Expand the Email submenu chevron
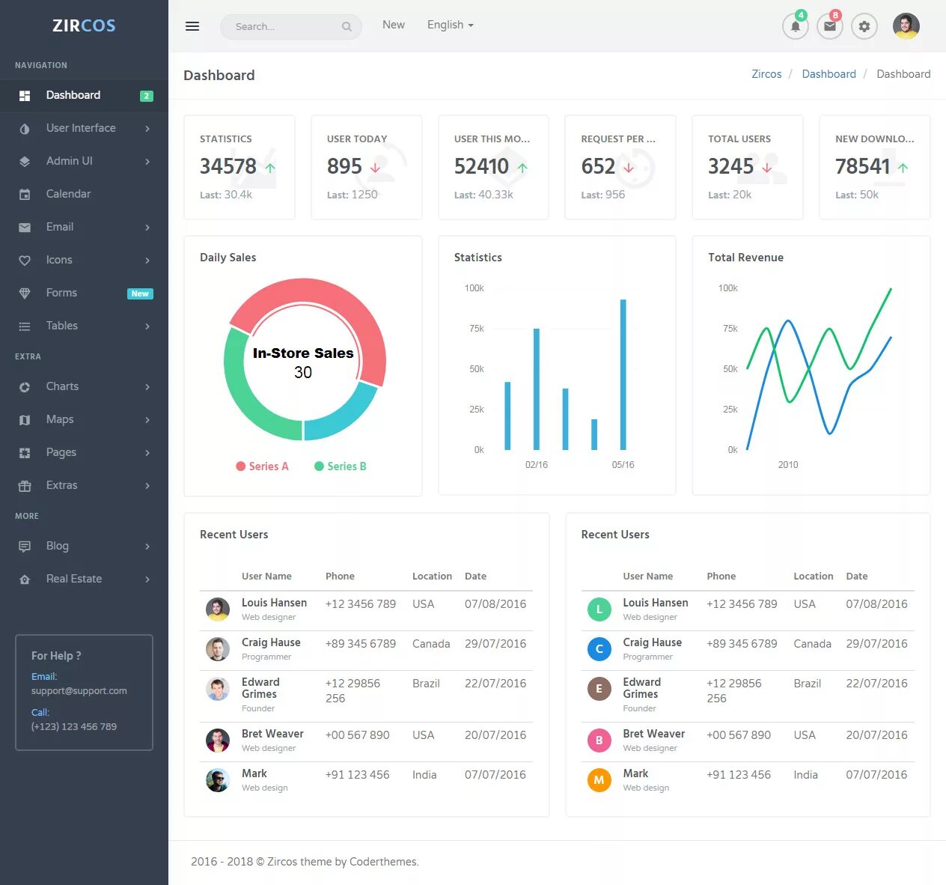Screen dimensions: 946x885 147,228
